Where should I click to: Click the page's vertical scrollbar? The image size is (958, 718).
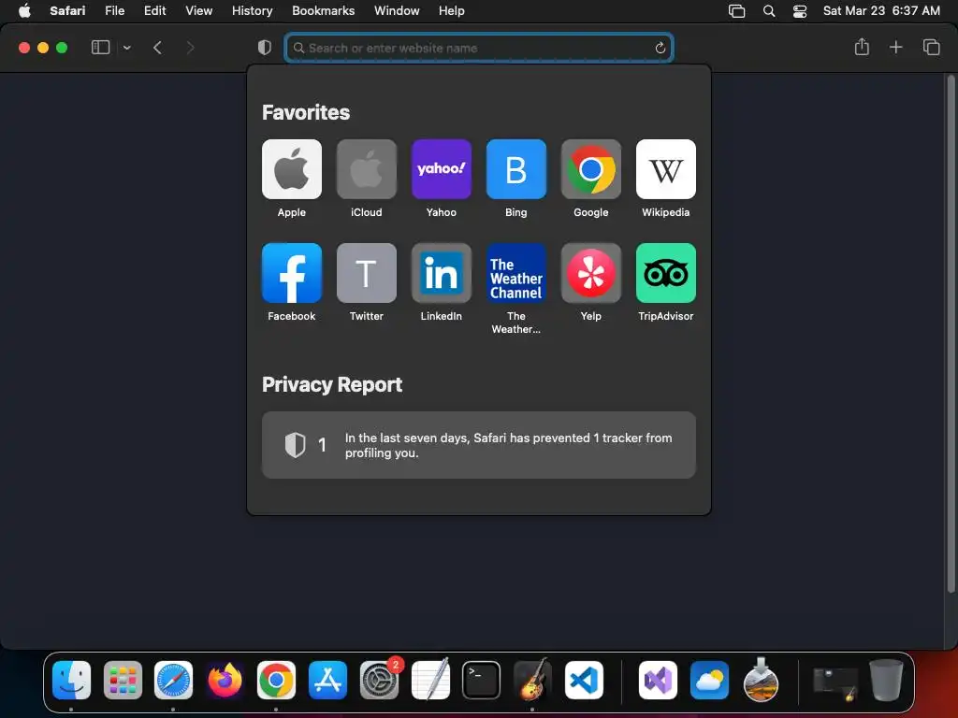tap(951, 334)
